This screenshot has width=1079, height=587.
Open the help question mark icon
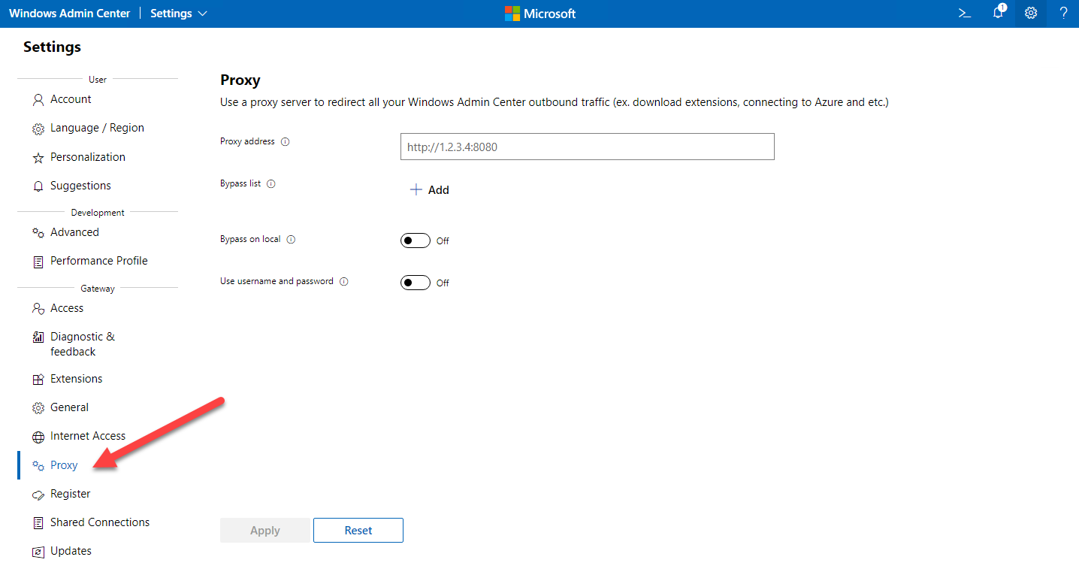click(x=1063, y=14)
